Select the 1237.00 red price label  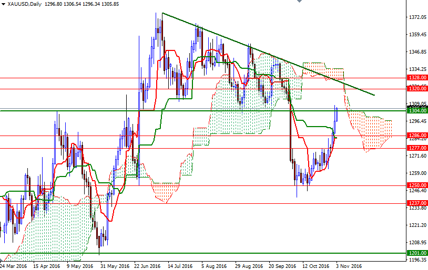[417, 203]
